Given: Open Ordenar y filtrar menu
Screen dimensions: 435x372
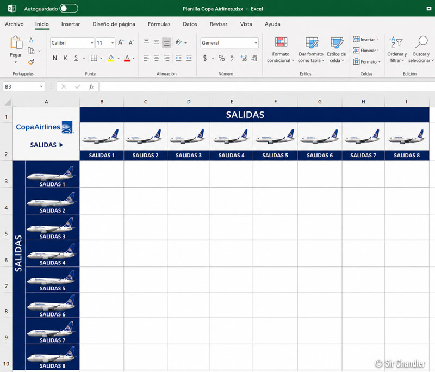Looking at the screenshot, I should coord(397,50).
